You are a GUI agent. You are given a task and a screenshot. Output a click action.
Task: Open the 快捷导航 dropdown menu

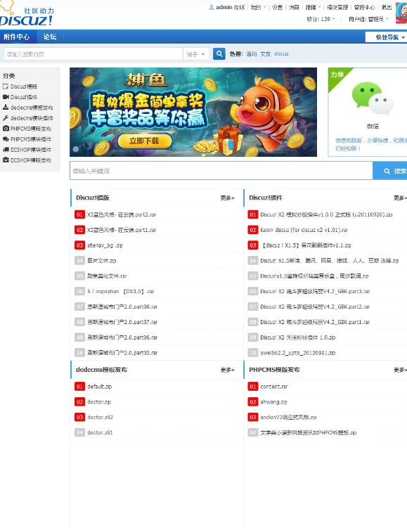pyautogui.click(x=387, y=37)
